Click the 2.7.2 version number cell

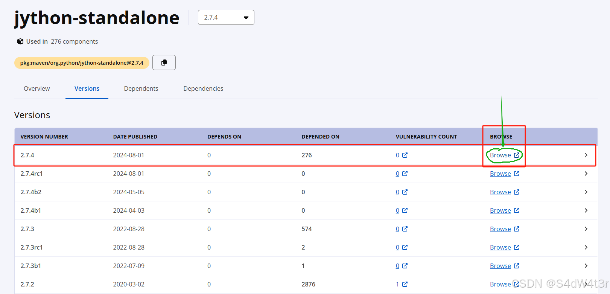point(27,284)
